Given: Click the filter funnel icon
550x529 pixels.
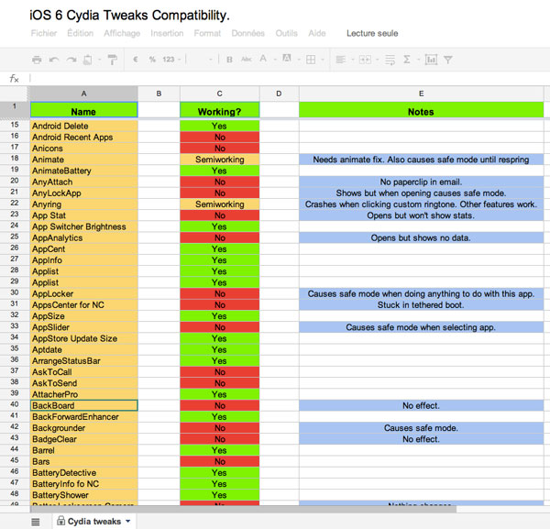Looking at the screenshot, I should (448, 60).
